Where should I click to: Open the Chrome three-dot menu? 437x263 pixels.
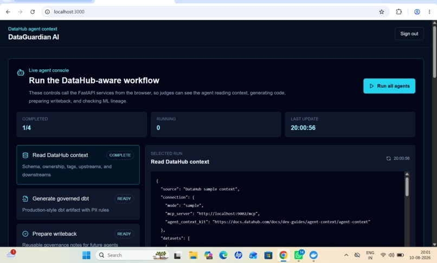tap(429, 12)
